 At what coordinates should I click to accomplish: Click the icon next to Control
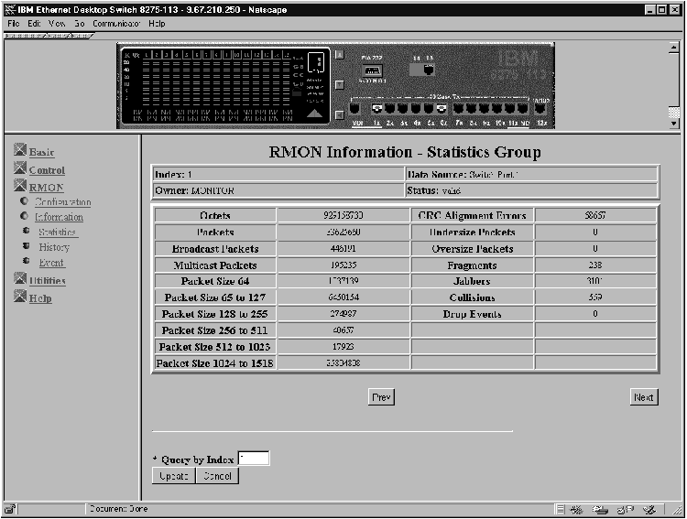tap(20, 169)
